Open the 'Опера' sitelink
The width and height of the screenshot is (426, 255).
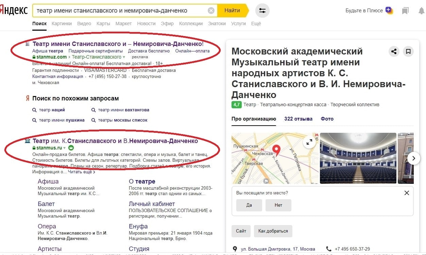coord(47,226)
